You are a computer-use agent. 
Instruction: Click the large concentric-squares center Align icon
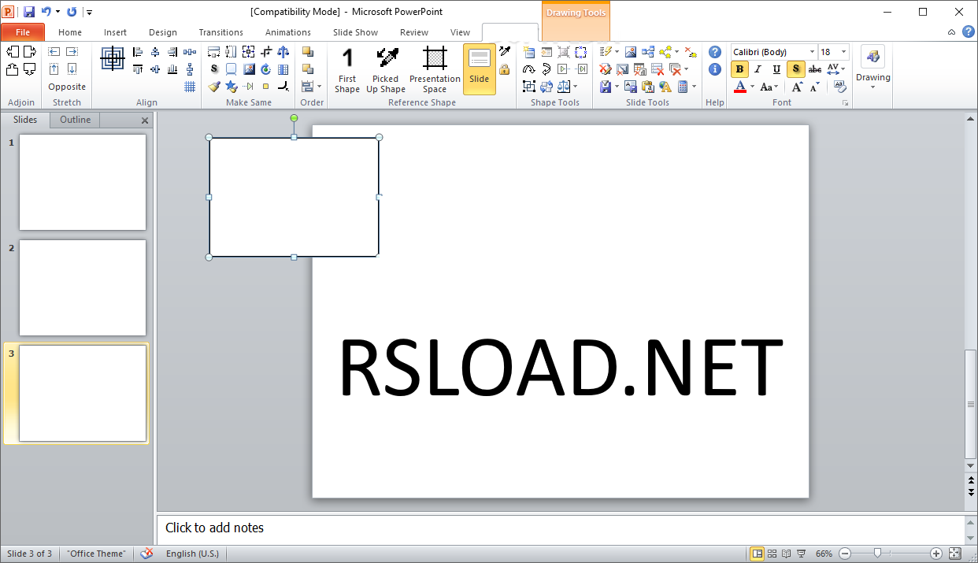tap(113, 58)
